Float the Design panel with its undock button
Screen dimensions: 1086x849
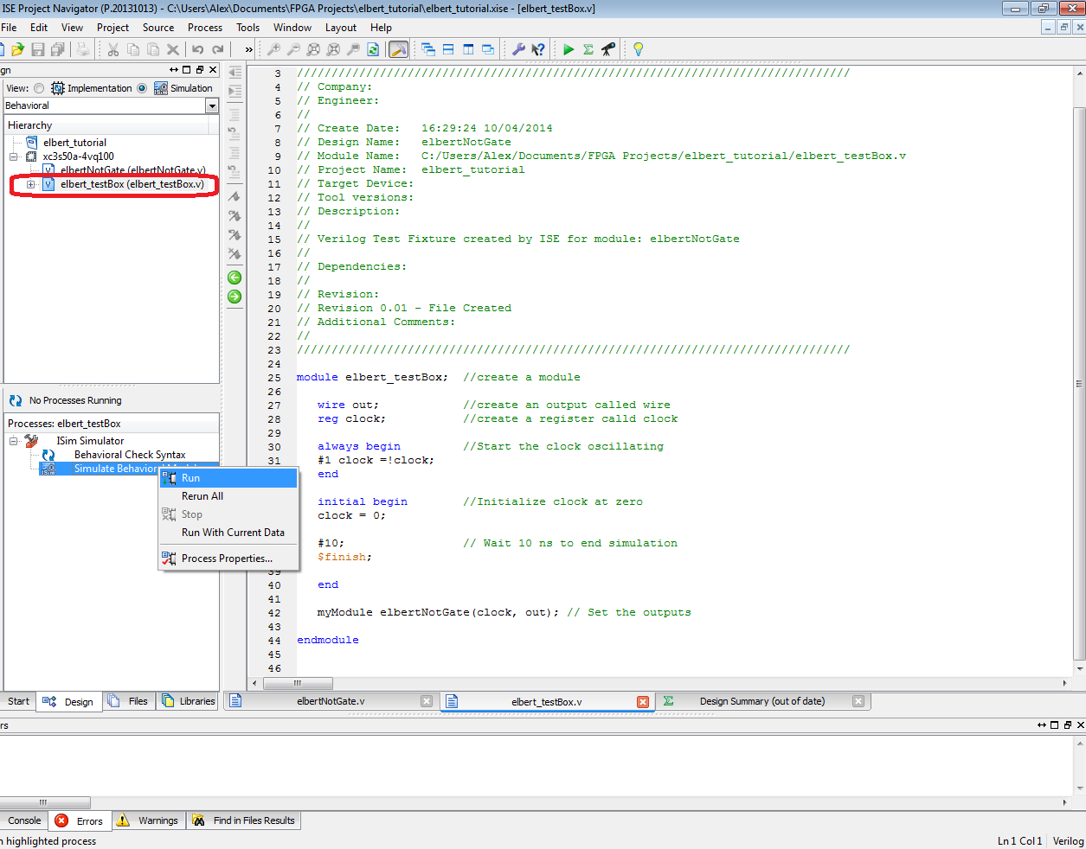[200, 69]
